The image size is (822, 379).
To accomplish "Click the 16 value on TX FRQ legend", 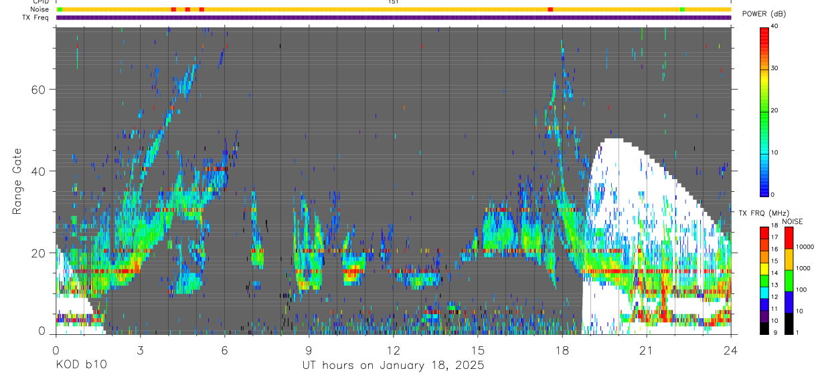I will [774, 249].
